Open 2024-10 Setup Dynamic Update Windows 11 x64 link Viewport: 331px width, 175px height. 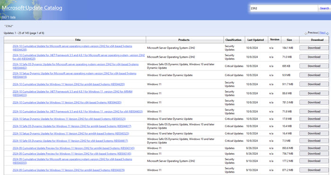point(69,119)
